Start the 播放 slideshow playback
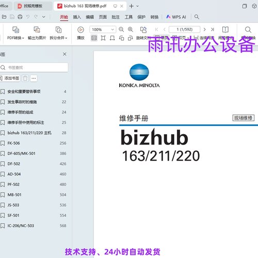Viewport: 258px width, 258px height. coord(80,33)
